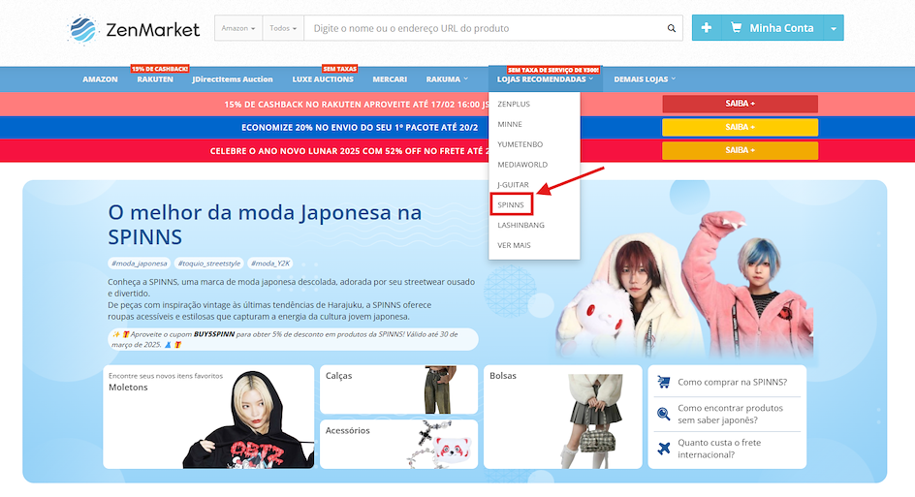Open the Acessórios category card

398,444
